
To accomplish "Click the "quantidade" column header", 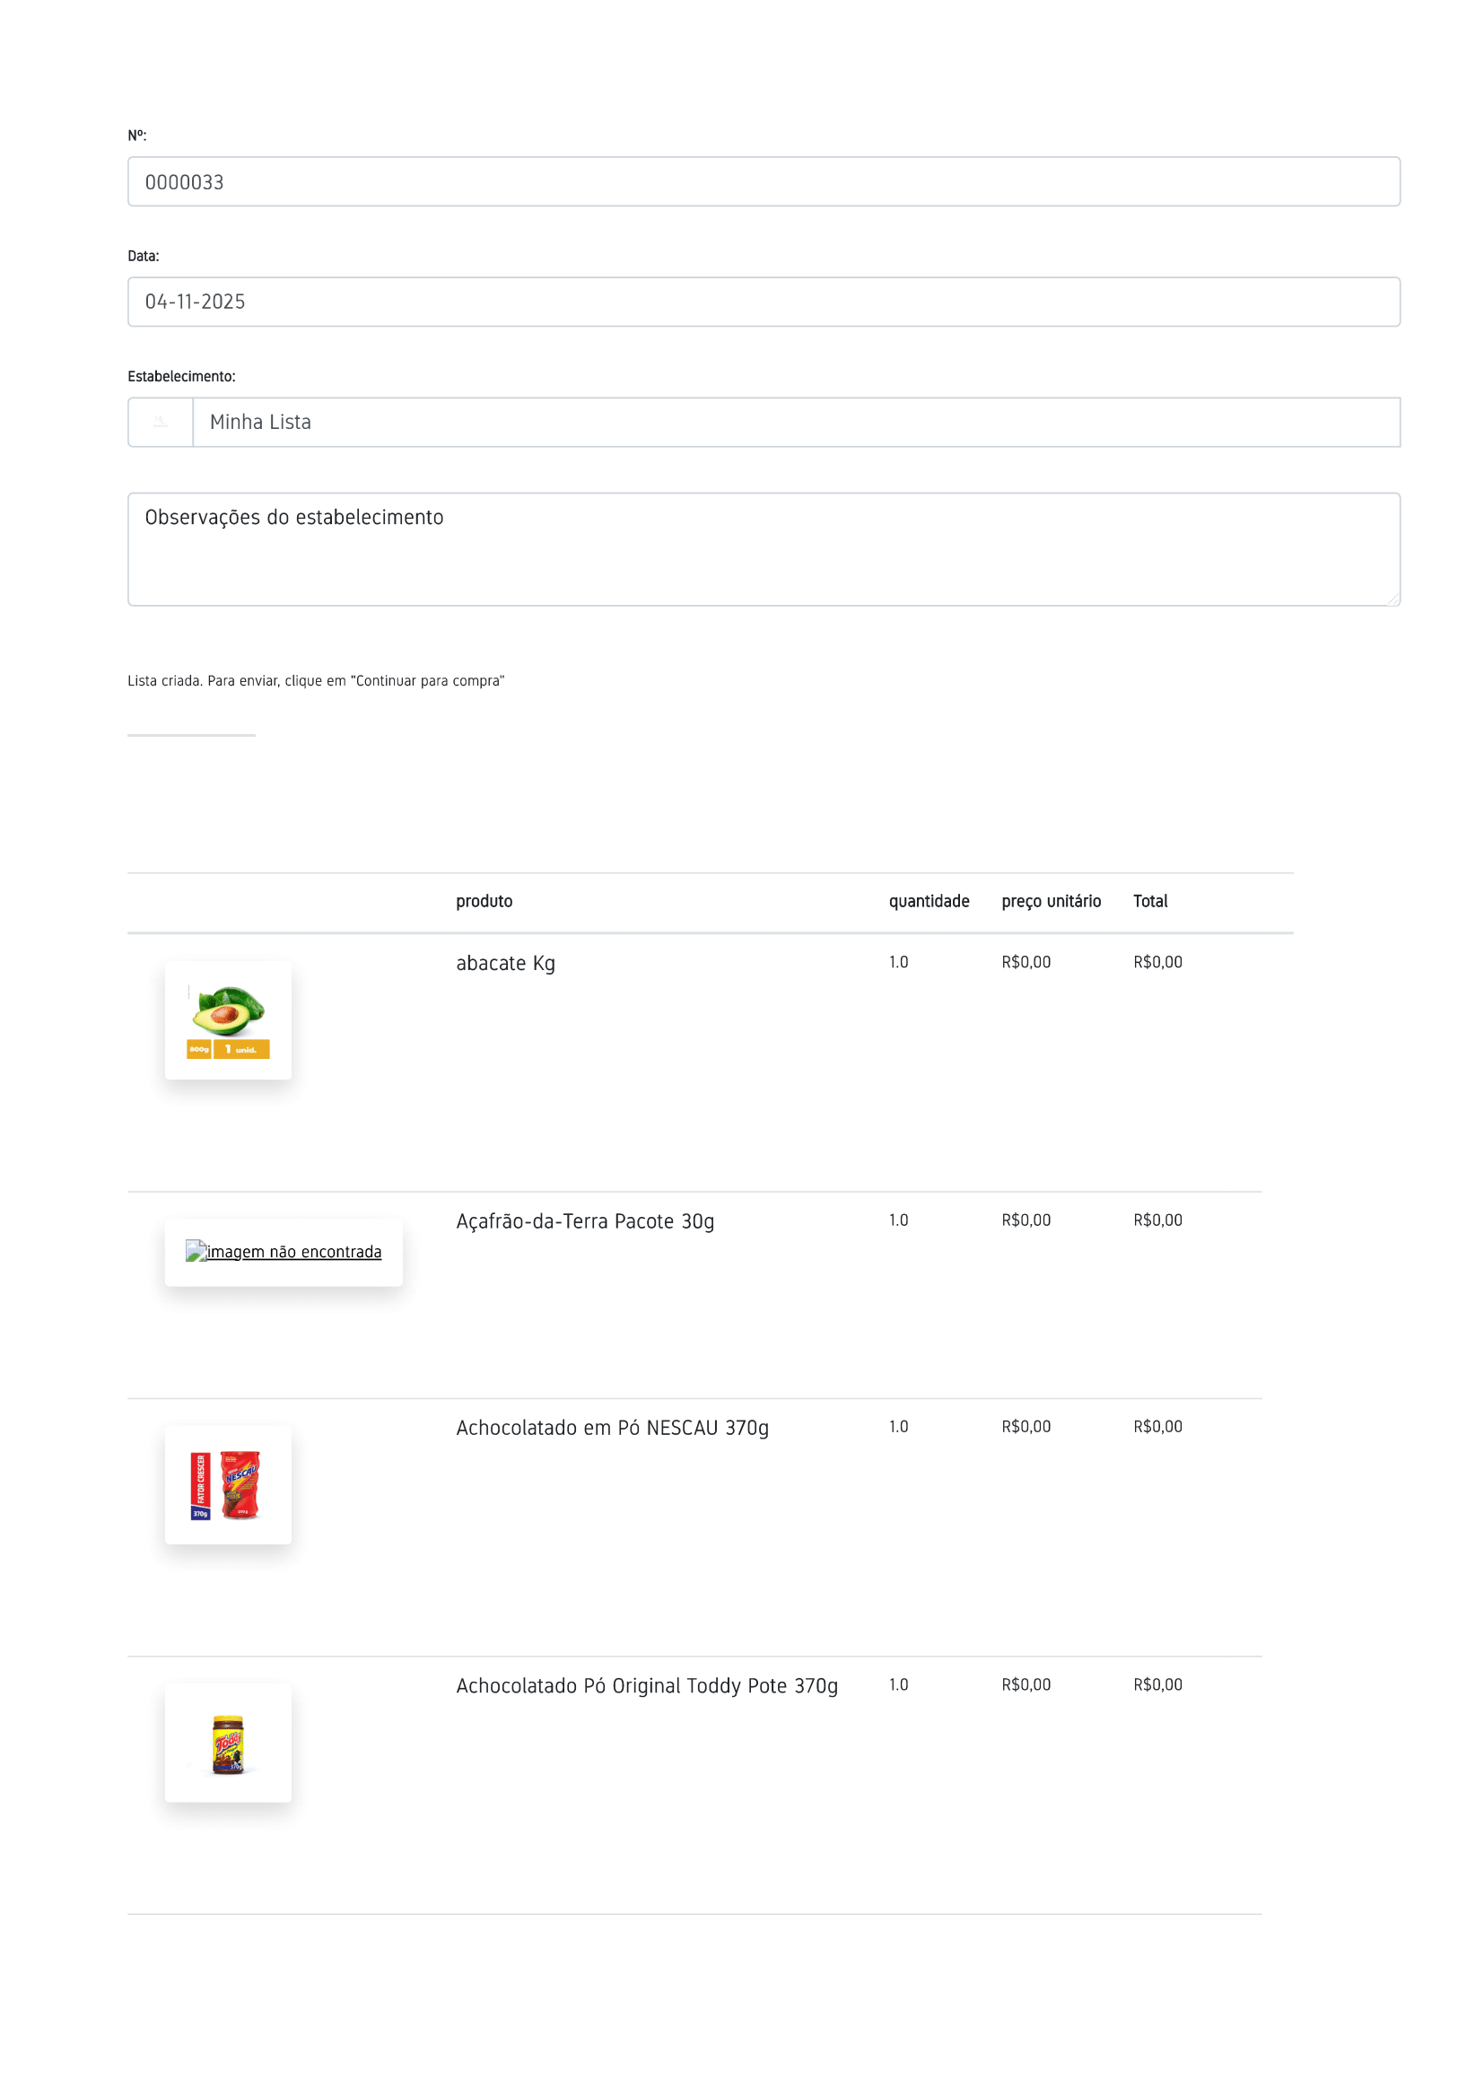I will coord(929,901).
